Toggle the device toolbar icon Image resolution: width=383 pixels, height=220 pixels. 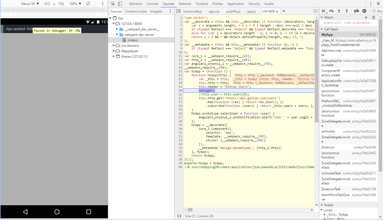(x=120, y=4)
